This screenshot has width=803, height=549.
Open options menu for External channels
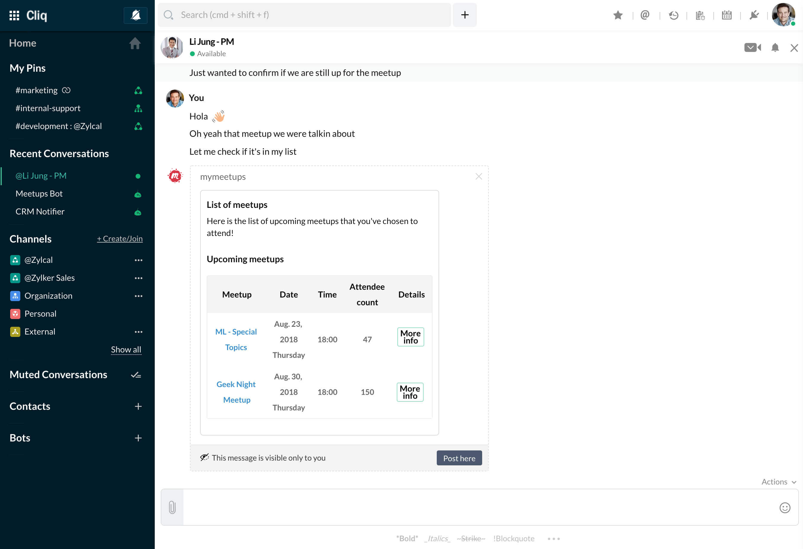[138, 332]
